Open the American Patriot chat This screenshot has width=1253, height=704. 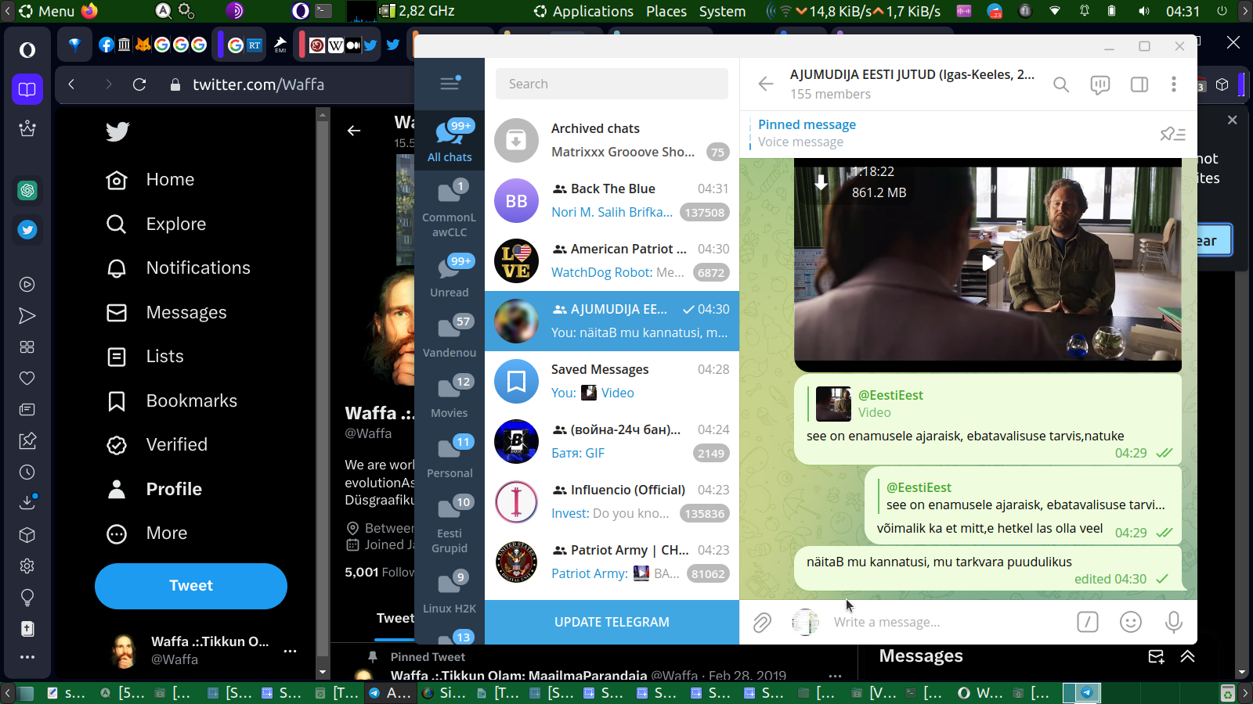pyautogui.click(x=612, y=260)
